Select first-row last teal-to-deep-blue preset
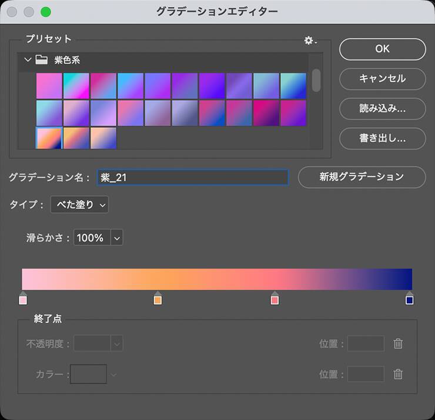 coord(293,86)
